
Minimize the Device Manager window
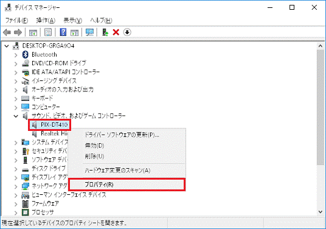(270, 8)
